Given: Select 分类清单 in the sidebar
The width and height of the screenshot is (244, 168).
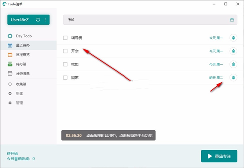Looking at the screenshot, I should (x=22, y=73).
